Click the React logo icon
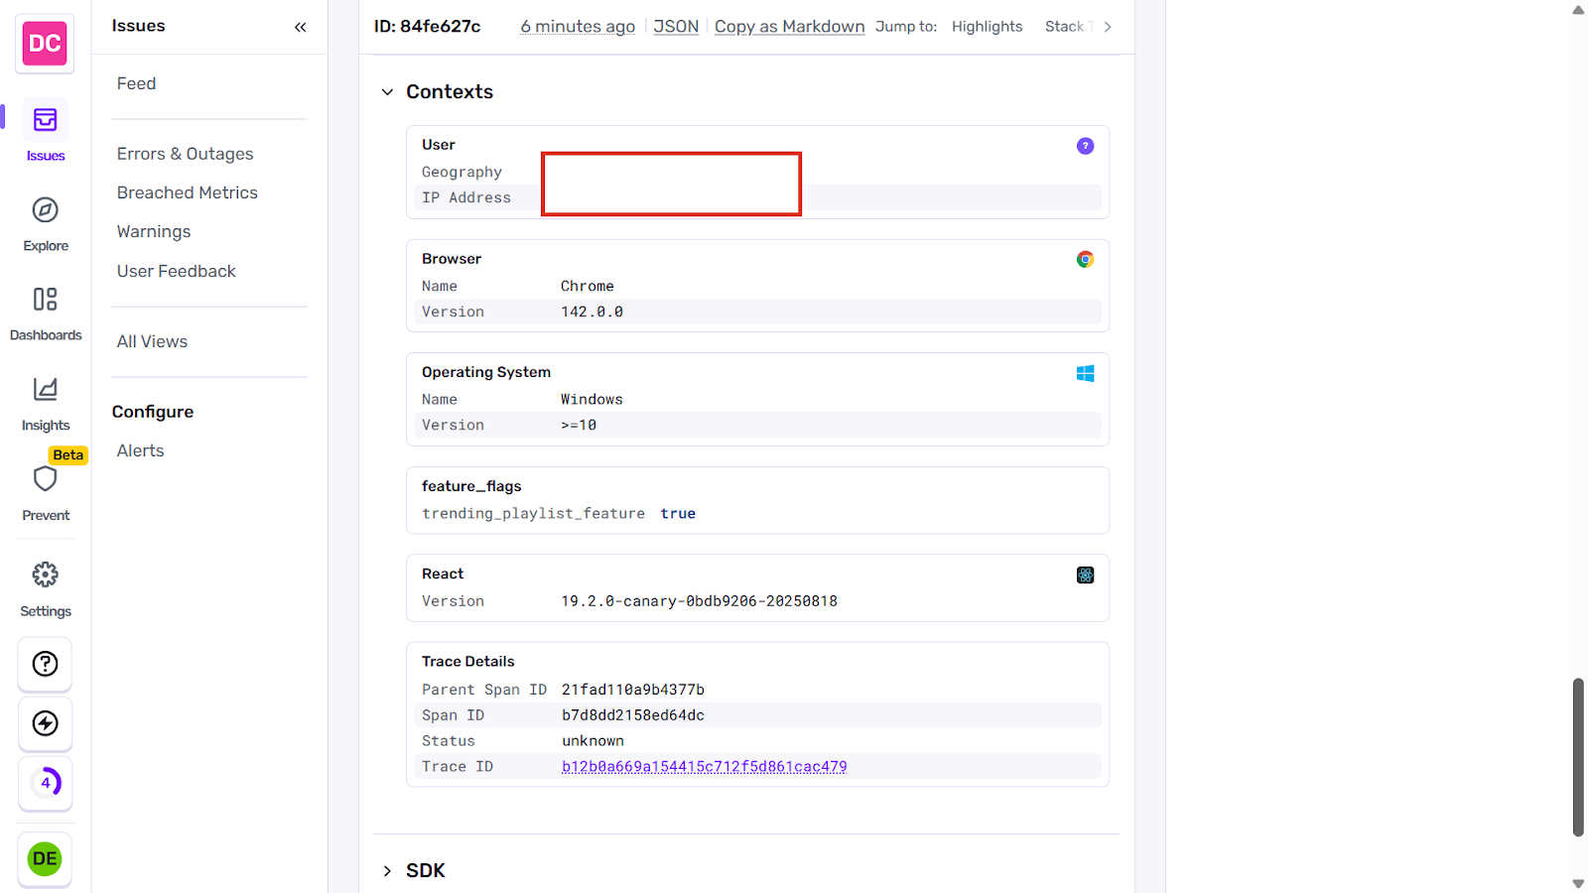The image size is (1588, 893). tap(1085, 574)
